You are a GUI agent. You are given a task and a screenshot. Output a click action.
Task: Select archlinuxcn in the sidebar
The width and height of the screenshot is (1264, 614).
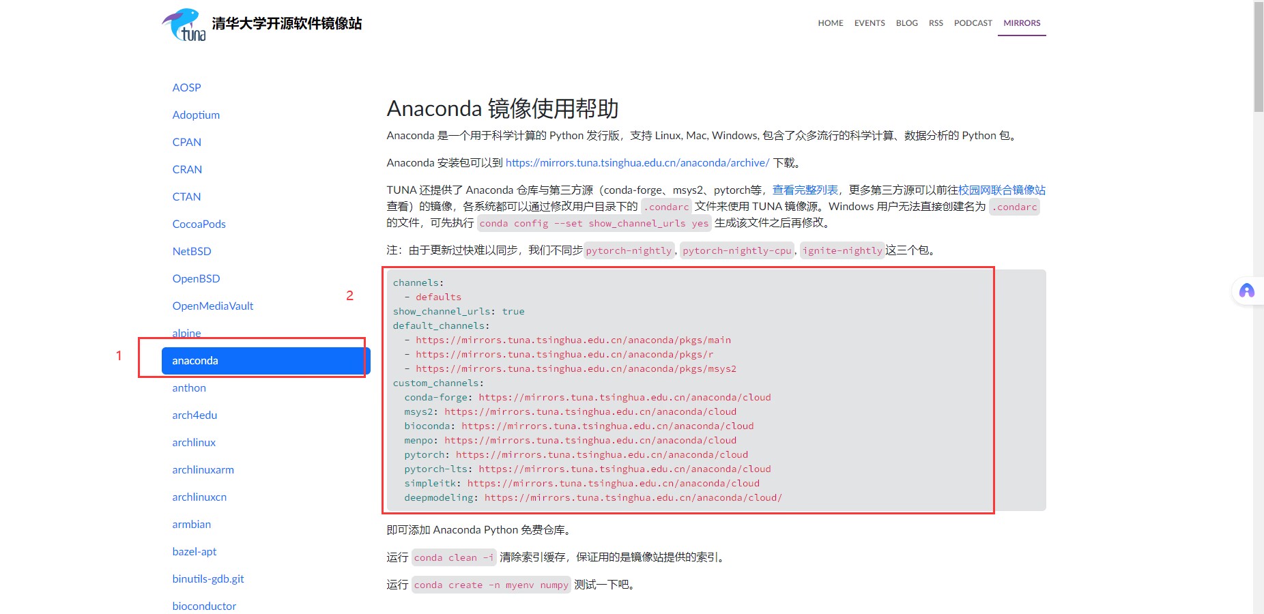199,497
